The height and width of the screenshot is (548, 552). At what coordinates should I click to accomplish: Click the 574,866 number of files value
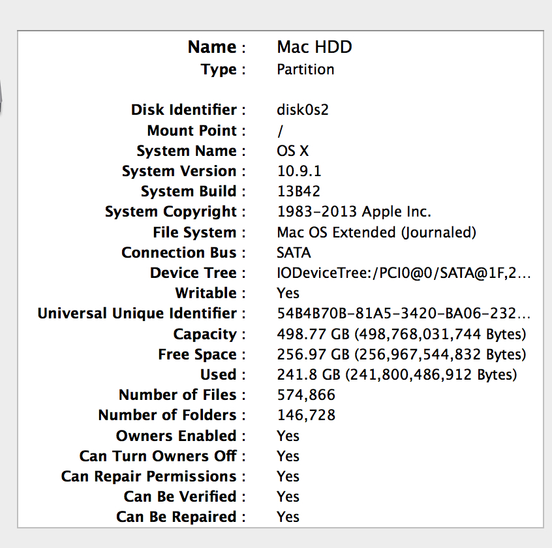coord(306,395)
